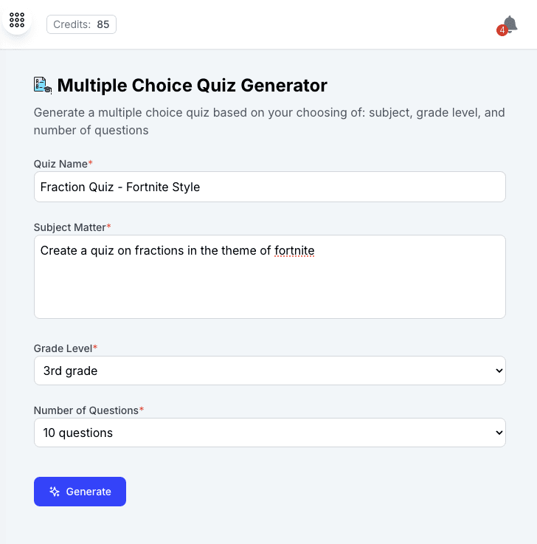Focus the Subject Matter text area
The width and height of the screenshot is (537, 544).
coord(270,277)
